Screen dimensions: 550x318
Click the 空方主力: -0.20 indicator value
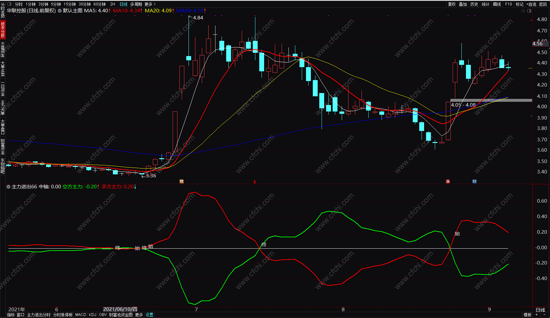point(81,187)
